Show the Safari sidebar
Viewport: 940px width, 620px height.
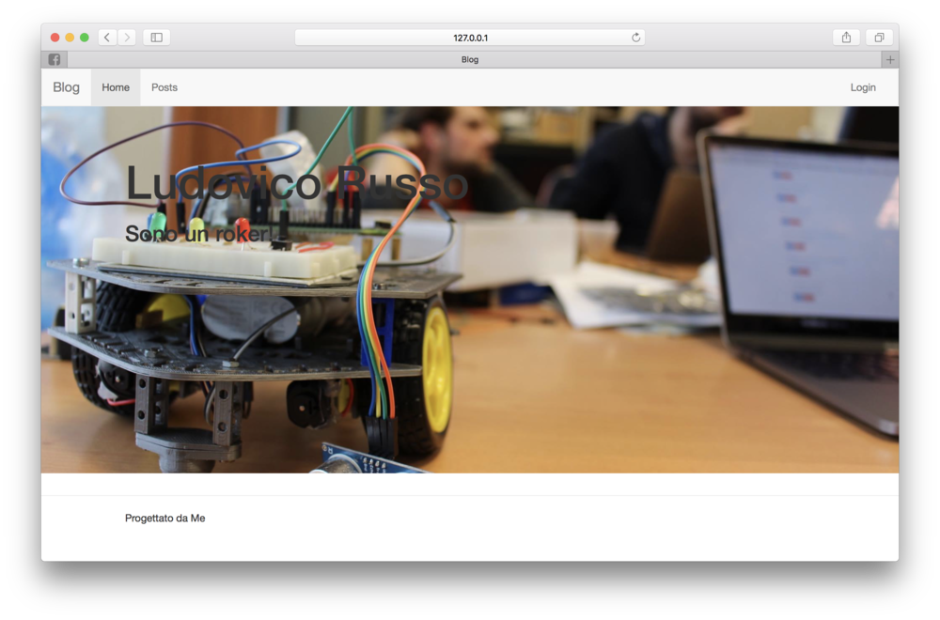(156, 38)
